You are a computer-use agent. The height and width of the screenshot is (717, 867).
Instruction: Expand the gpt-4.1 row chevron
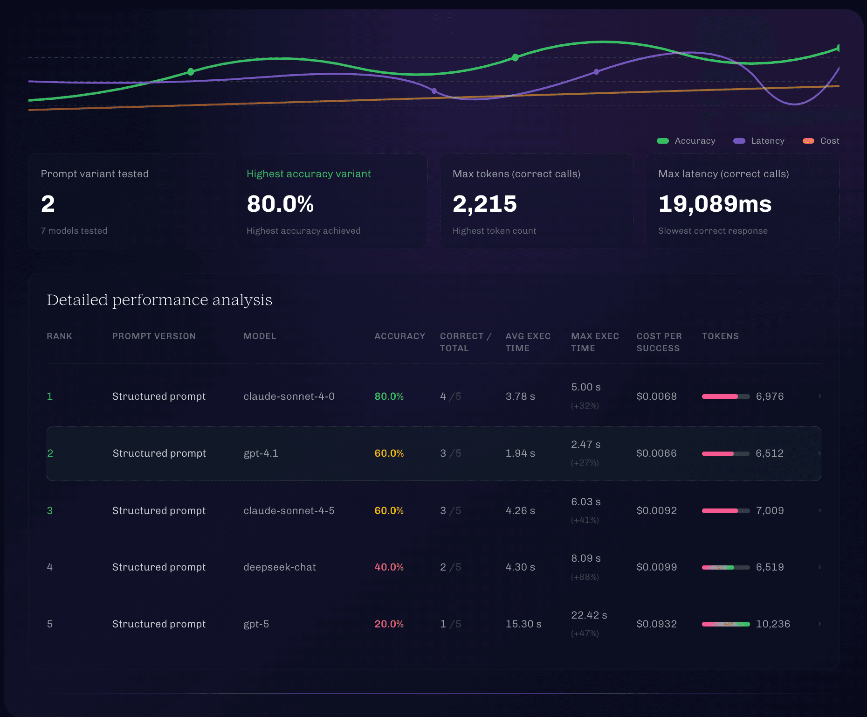point(819,453)
